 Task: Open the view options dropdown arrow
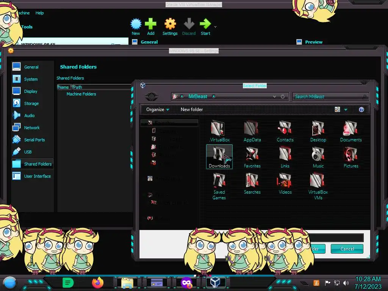tap(346, 110)
